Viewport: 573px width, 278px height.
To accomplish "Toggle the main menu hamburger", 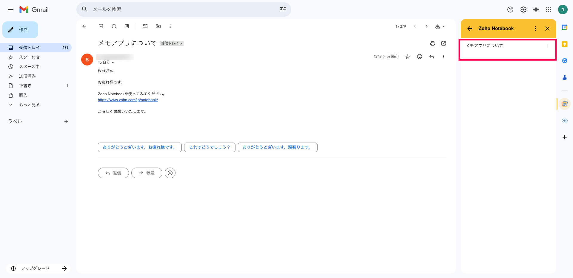I will pyautogui.click(x=11, y=10).
